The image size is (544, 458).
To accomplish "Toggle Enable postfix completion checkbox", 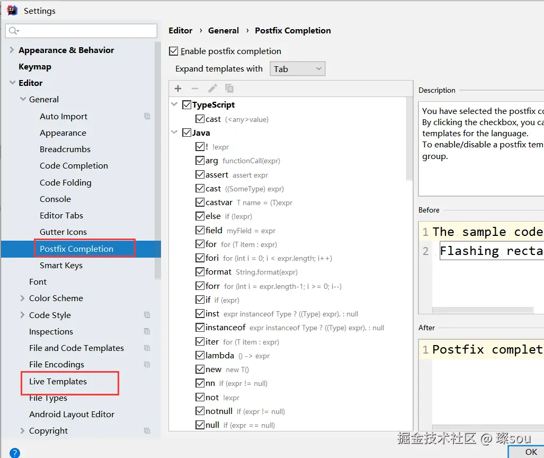I will (173, 51).
